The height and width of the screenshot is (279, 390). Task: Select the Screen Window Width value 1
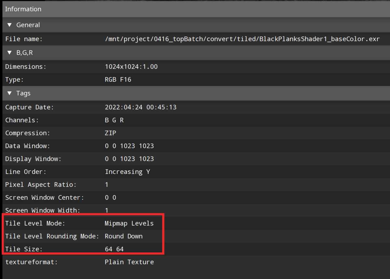point(107,211)
